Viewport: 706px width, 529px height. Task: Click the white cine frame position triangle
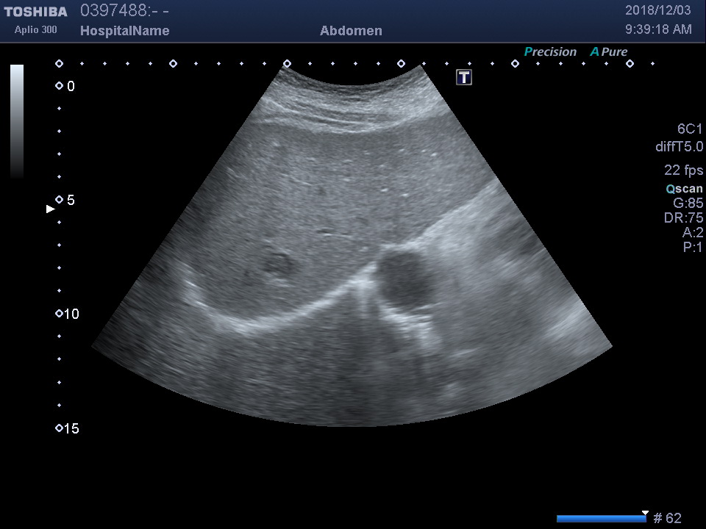click(x=645, y=513)
